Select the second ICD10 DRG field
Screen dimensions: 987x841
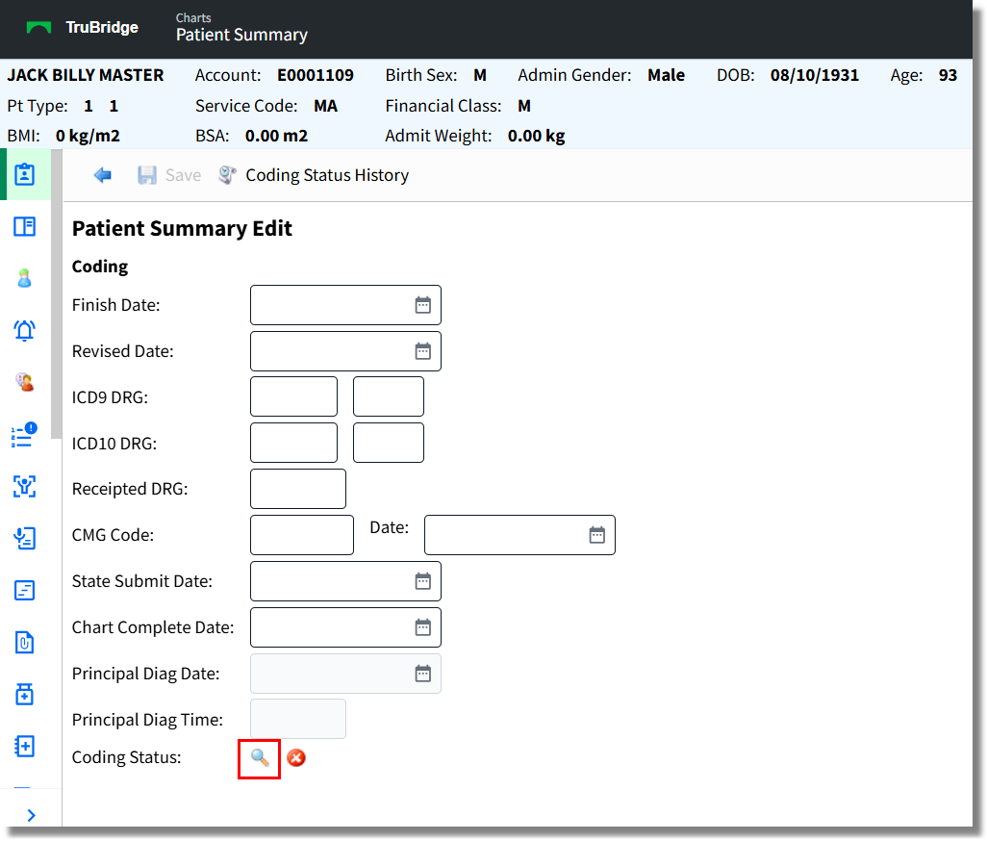389,443
